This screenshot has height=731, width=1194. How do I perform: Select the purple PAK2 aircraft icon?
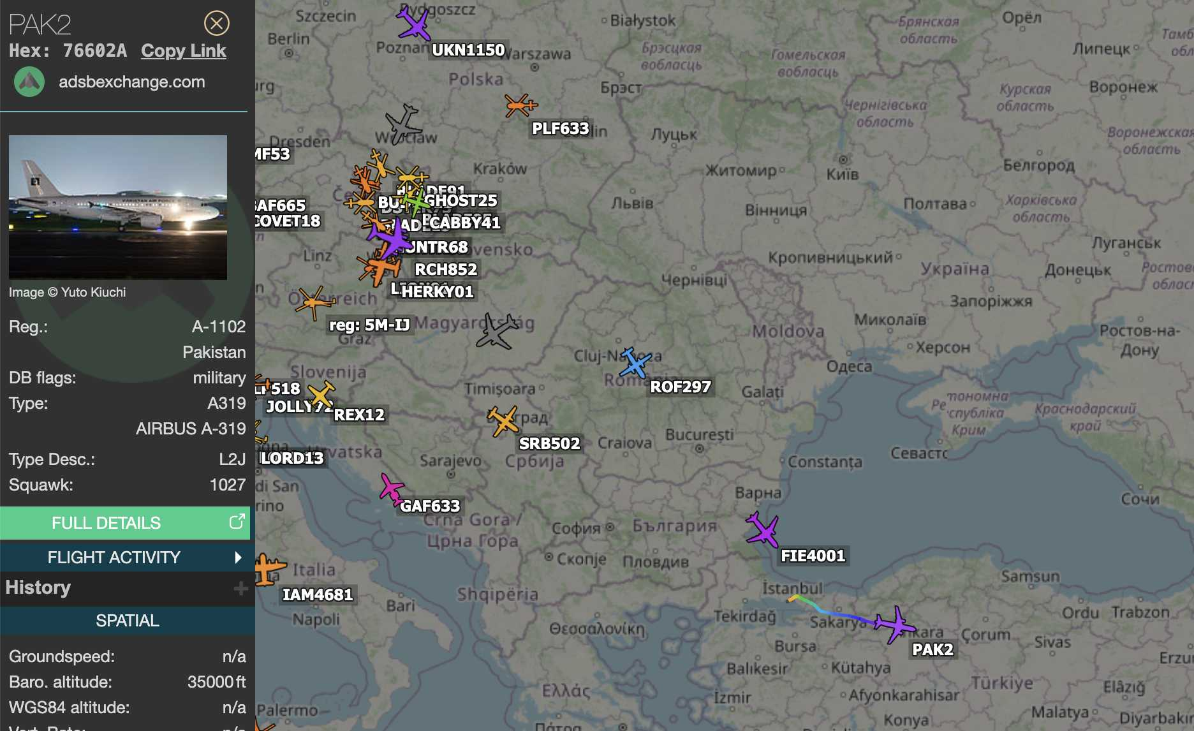point(894,624)
